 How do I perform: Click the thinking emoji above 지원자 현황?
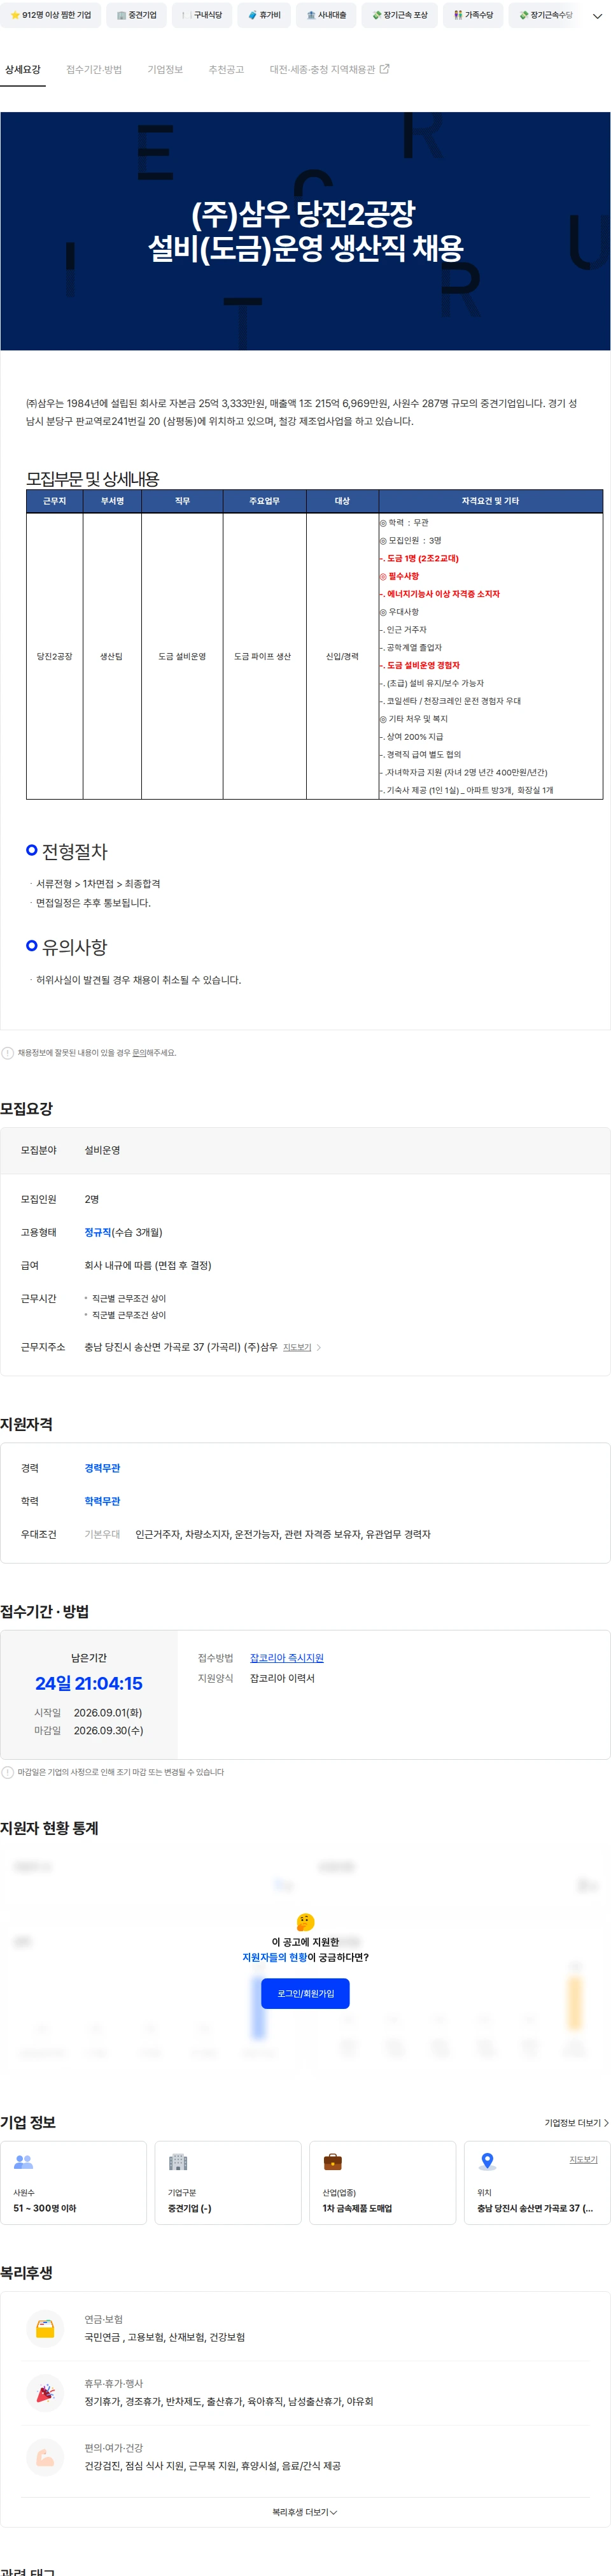click(x=305, y=1922)
